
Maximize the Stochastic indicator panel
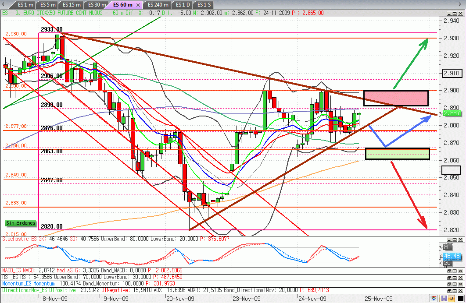[455, 239]
